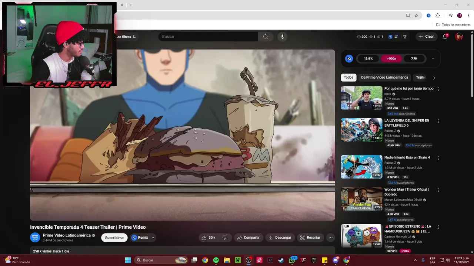This screenshot has height=266, width=474.
Task: Click the clock 200 counter in header
Action: pyautogui.click(x=362, y=37)
